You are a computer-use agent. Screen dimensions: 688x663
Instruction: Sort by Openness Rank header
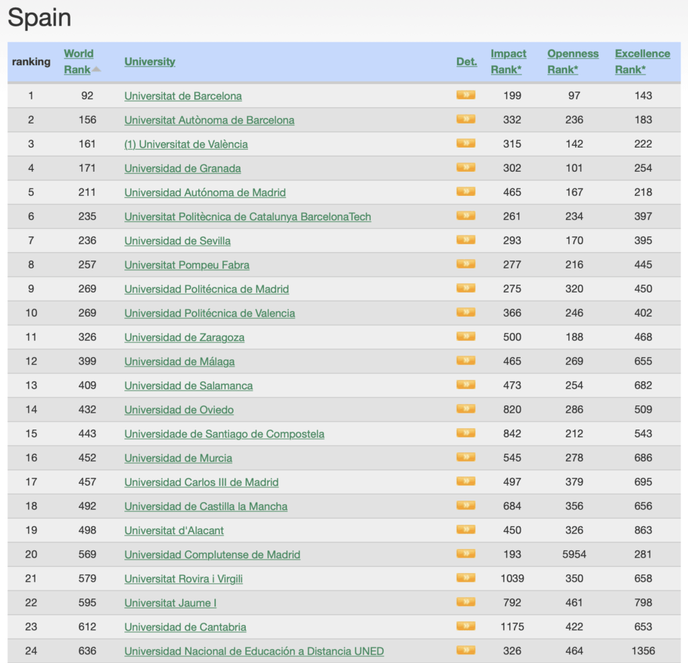[x=572, y=61]
